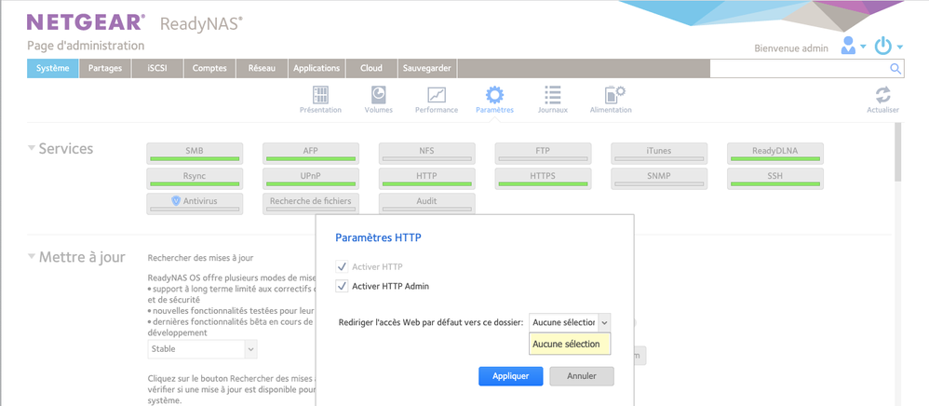This screenshot has width=929, height=406.
Task: Click the Antivirus shield icon
Action: point(175,201)
